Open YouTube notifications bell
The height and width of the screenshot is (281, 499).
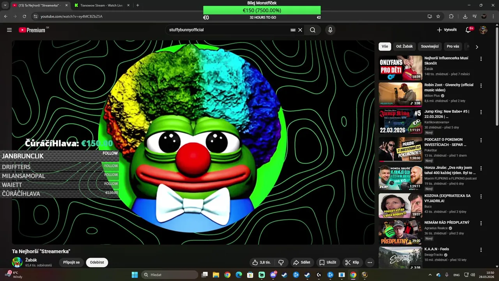[469, 30]
